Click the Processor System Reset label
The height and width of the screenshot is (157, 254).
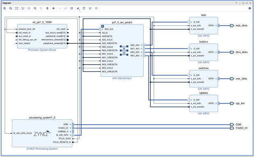[42, 50]
